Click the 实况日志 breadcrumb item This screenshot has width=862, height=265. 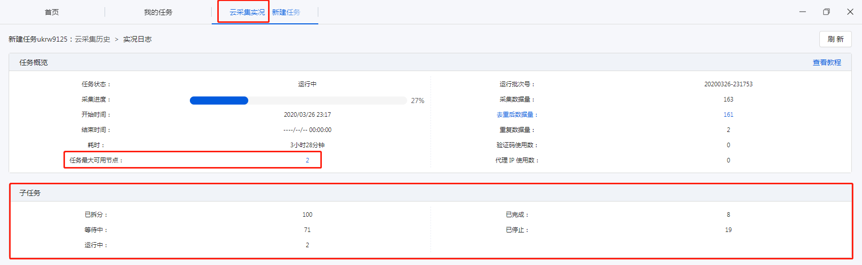(137, 39)
